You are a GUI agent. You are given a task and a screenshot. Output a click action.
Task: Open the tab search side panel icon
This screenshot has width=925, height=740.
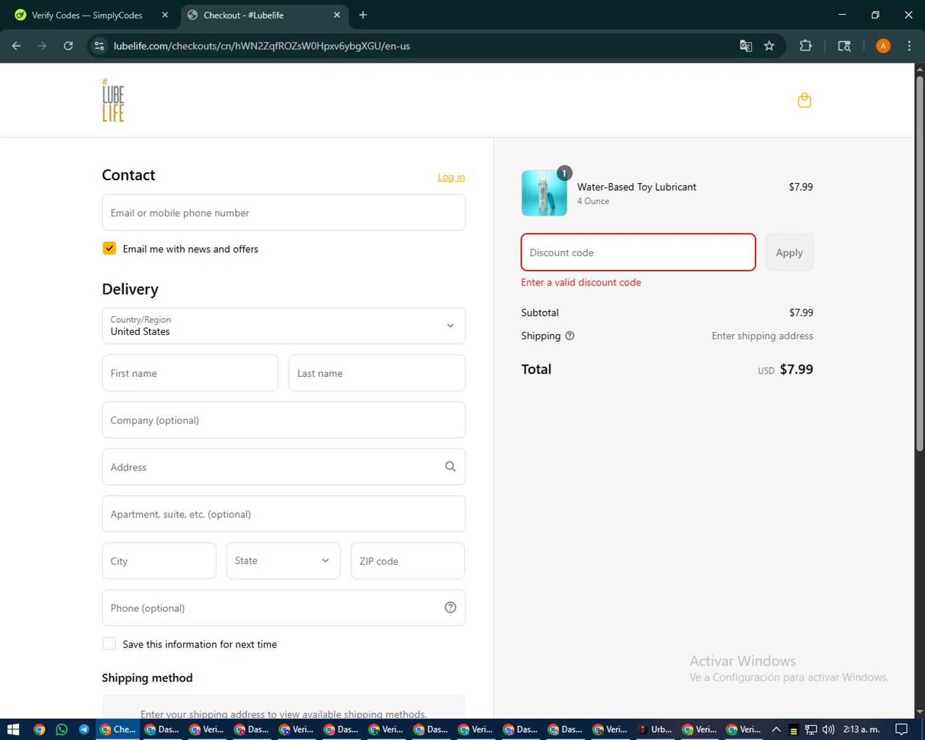[x=844, y=46]
